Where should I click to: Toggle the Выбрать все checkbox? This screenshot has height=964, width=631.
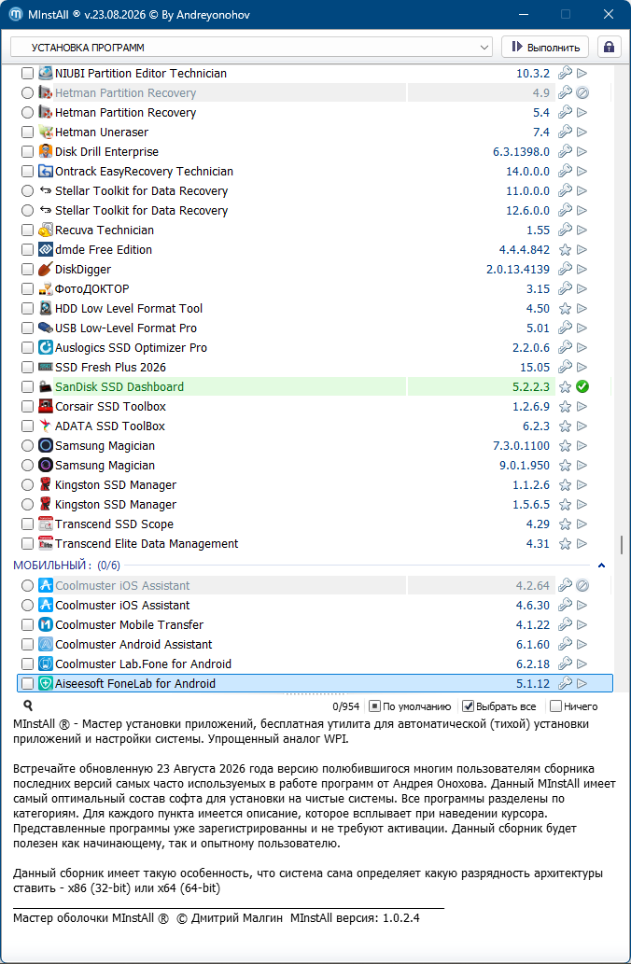[468, 706]
